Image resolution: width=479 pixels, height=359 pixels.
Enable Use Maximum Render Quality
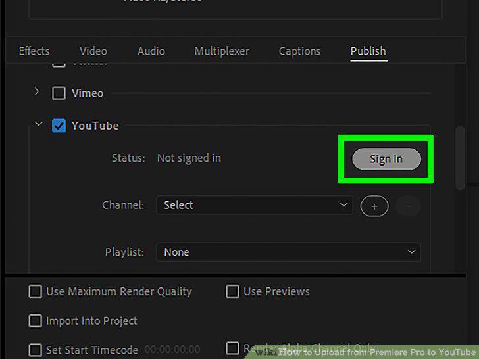point(35,291)
